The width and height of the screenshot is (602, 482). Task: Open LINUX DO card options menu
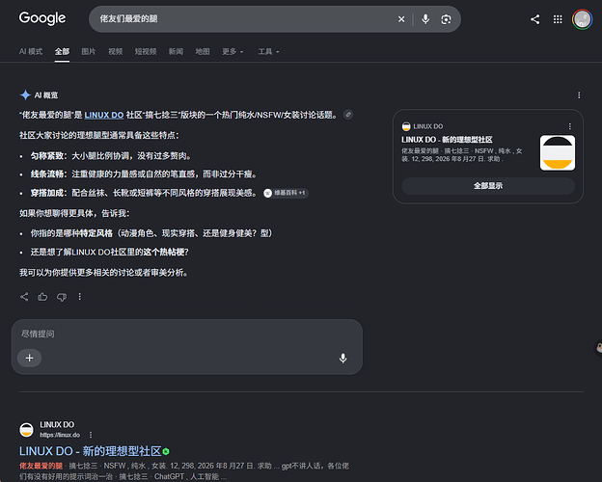coord(570,126)
